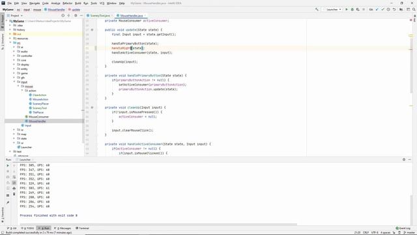Click the Build project hammer icon
Viewport: 417px width, 235px height.
317,9
